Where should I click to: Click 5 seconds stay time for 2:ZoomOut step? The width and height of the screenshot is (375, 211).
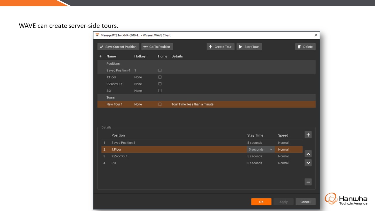[x=255, y=156]
